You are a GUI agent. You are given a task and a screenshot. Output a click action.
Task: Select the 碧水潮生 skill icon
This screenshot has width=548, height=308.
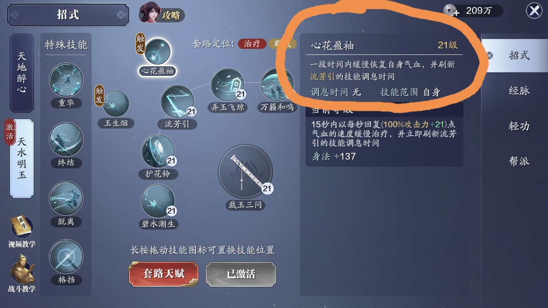[158, 201]
